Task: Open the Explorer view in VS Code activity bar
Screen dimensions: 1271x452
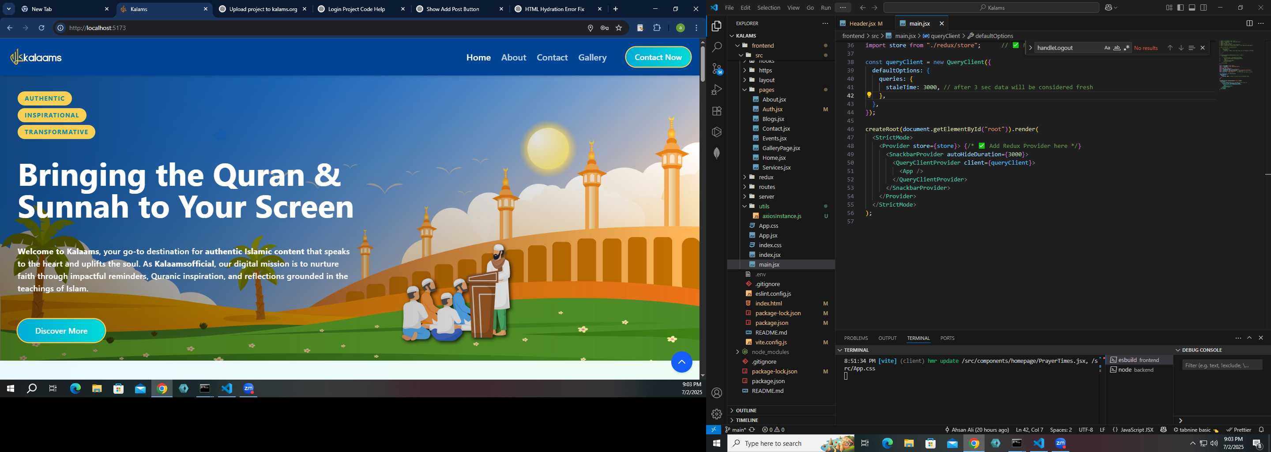Action: (716, 26)
